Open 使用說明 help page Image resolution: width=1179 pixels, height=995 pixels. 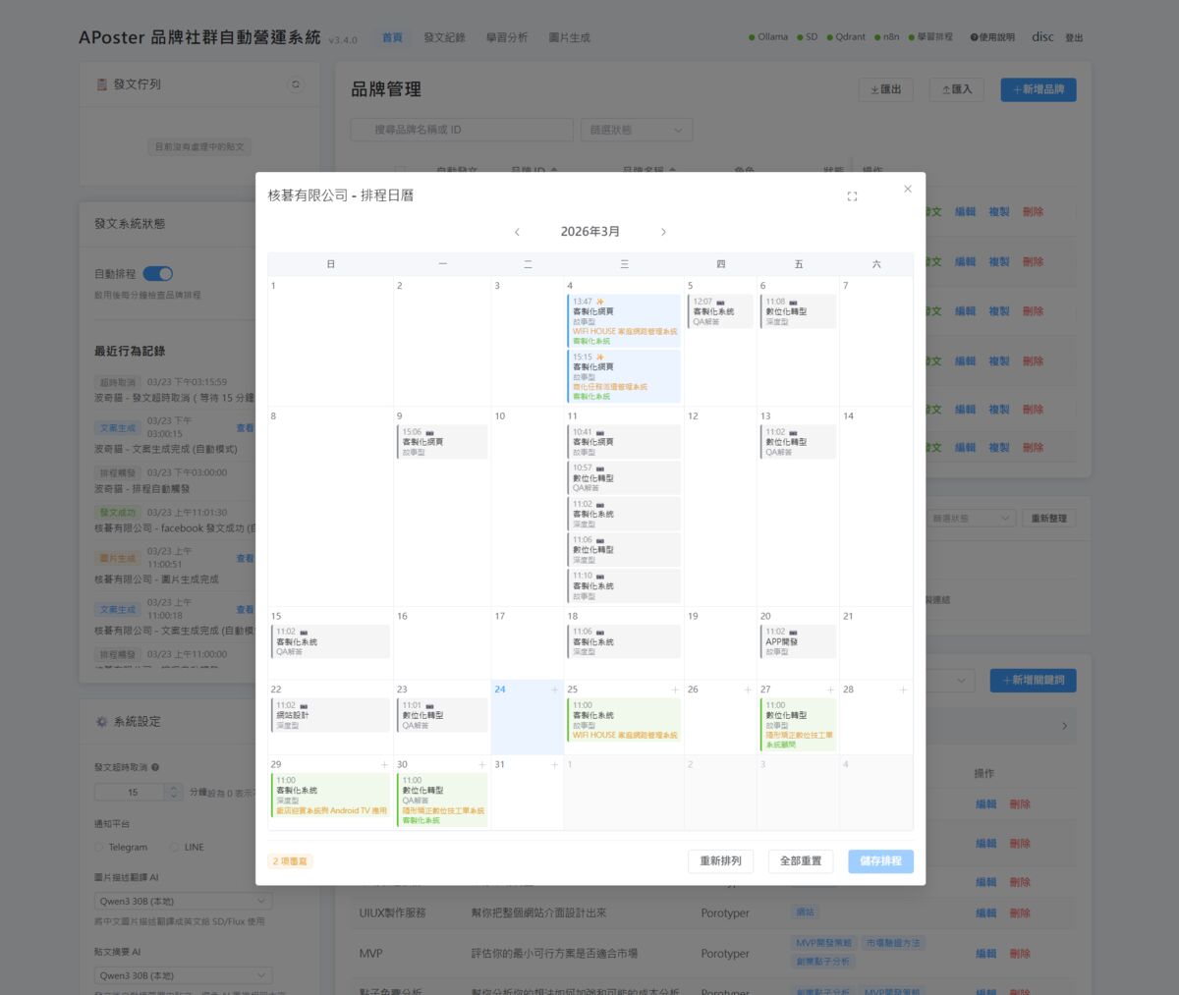[x=992, y=37]
